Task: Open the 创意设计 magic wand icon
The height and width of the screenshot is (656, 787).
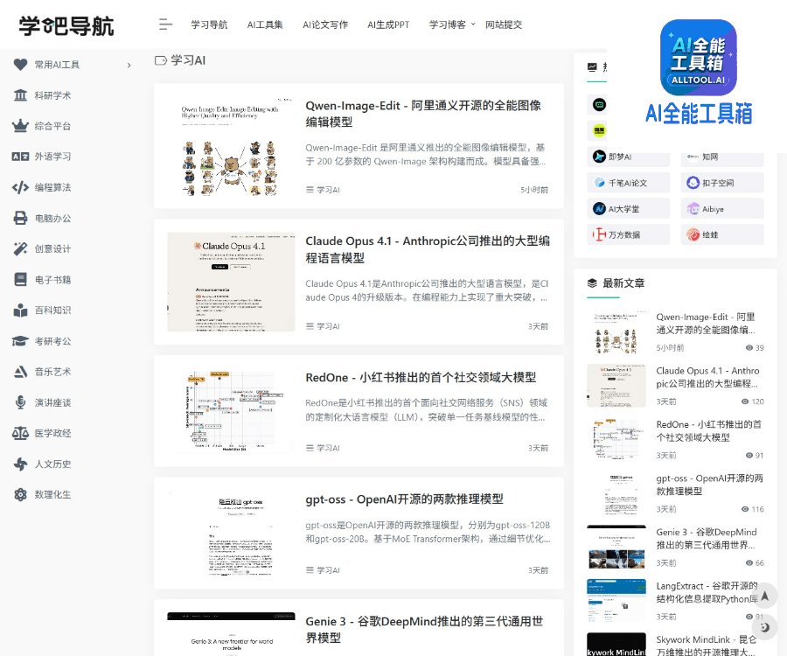Action: [x=21, y=248]
